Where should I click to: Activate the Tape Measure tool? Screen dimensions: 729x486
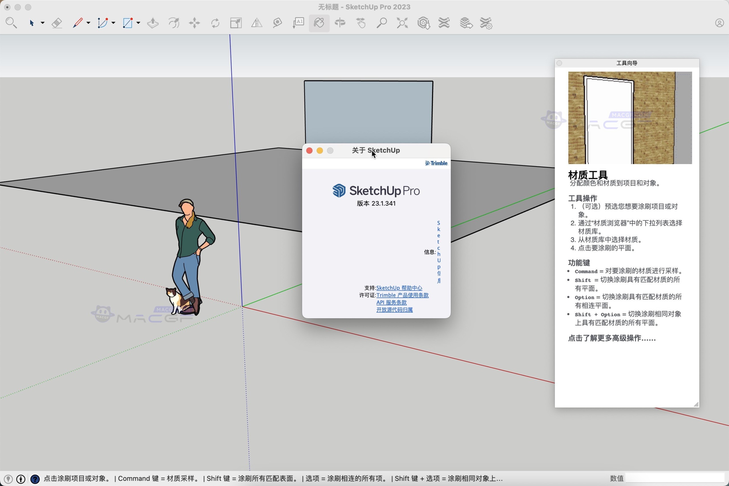[277, 23]
